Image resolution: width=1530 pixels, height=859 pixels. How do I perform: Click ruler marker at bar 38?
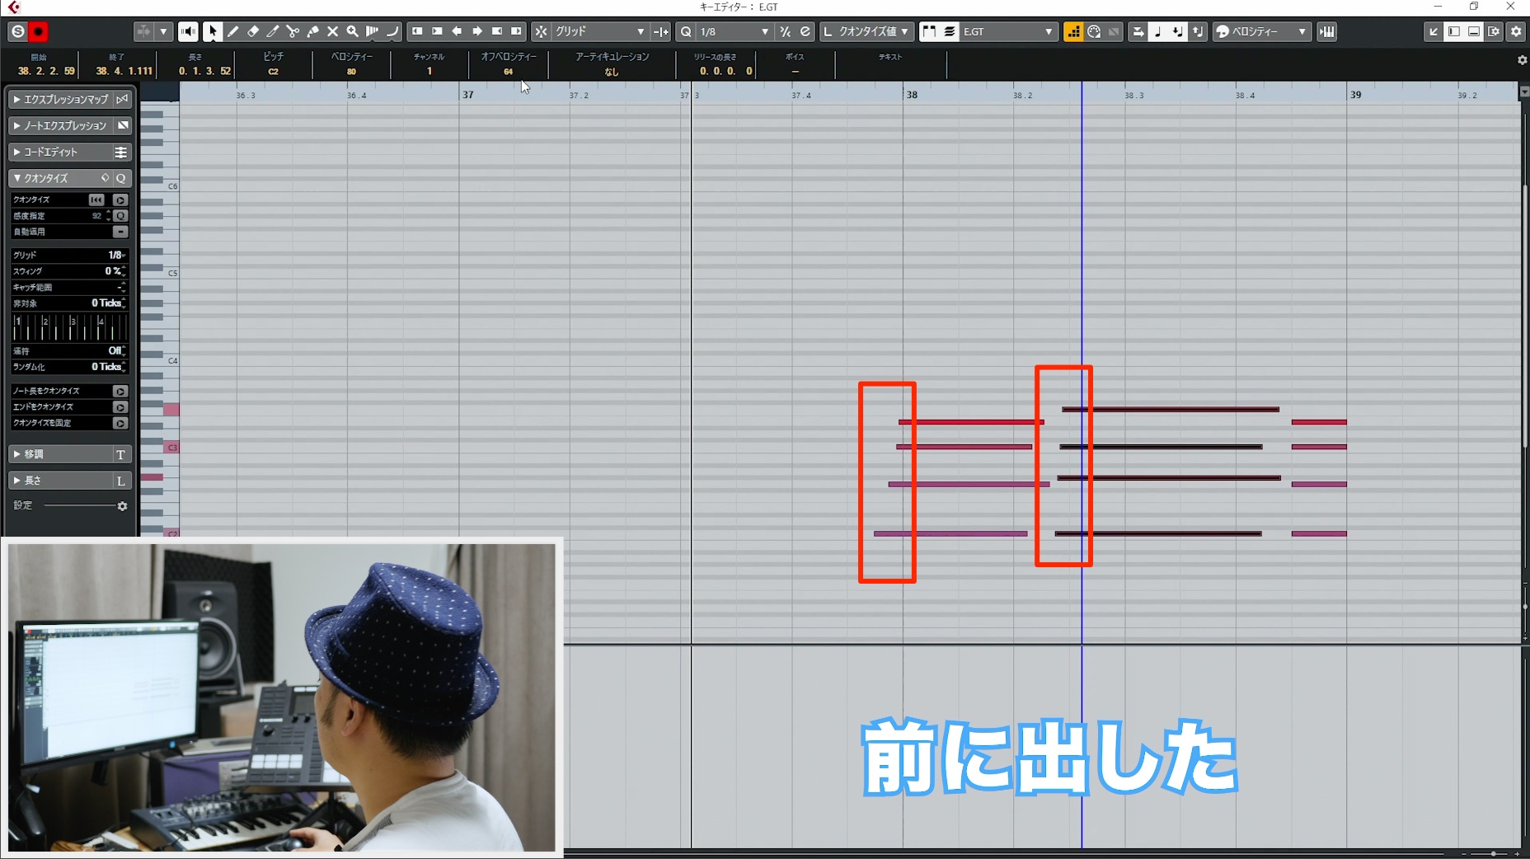[x=911, y=95]
